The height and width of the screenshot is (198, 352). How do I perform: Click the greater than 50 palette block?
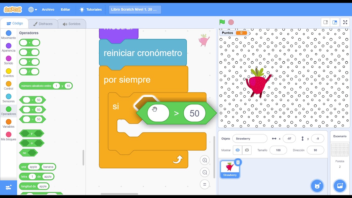pyautogui.click(x=32, y=100)
